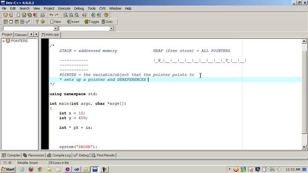The height and width of the screenshot is (173, 308).
Task: Click the first shield icon in top toolbar
Action: (x=5, y=15)
